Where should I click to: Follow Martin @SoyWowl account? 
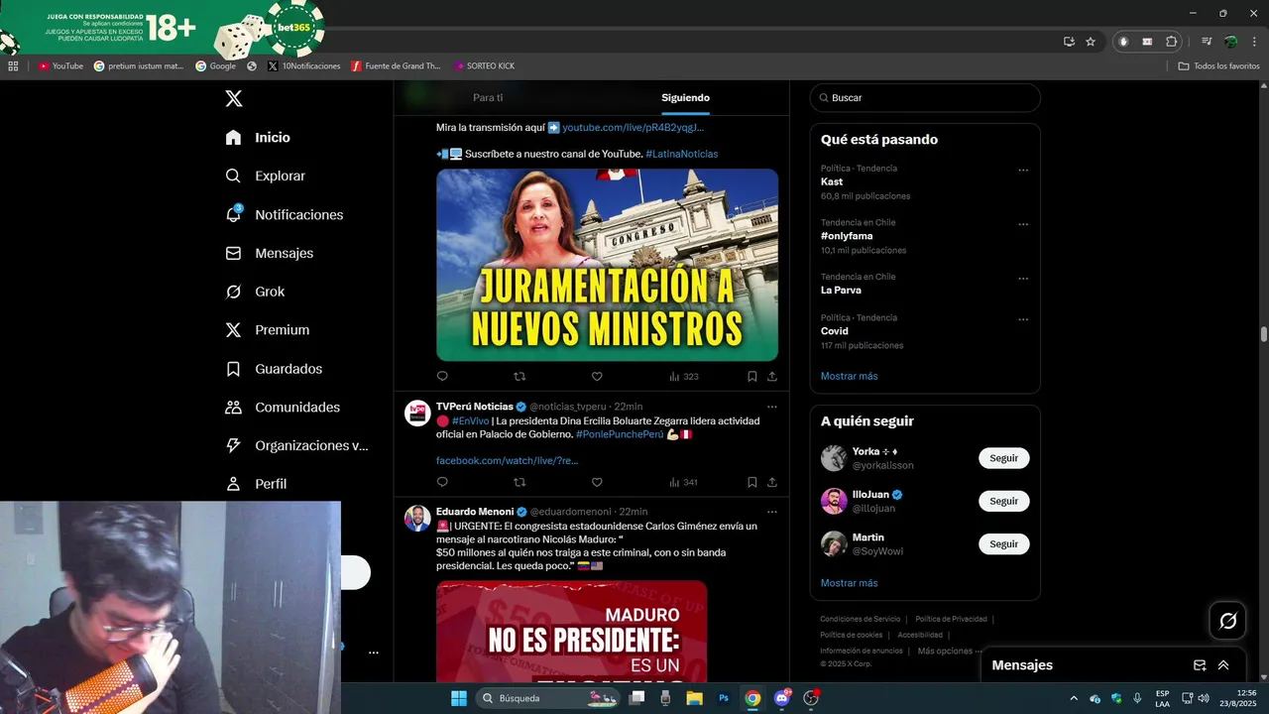[1004, 543]
